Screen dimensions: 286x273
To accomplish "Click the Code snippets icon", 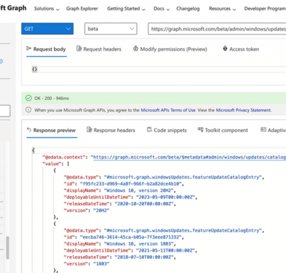I will (x=149, y=130).
